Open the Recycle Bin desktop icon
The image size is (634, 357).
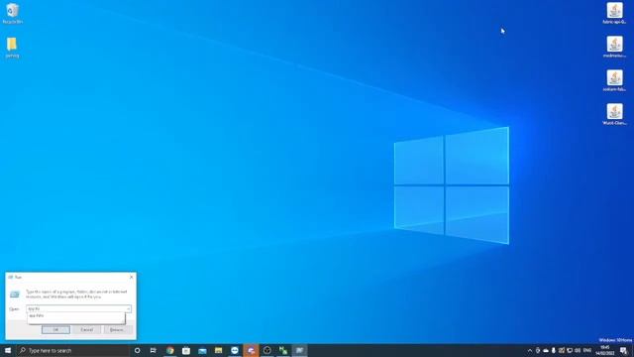(x=12, y=13)
